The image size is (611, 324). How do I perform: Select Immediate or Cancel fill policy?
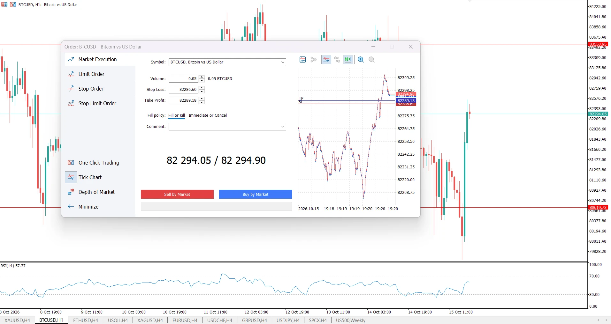pos(208,115)
